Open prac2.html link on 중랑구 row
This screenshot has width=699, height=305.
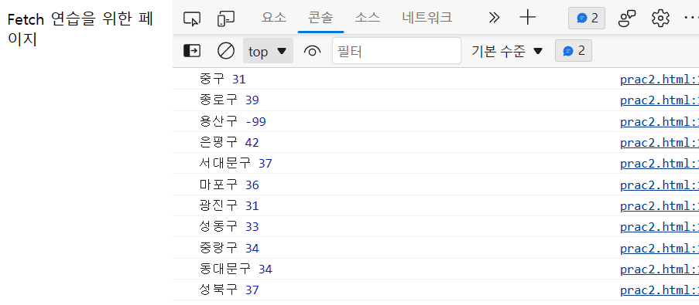tap(660, 248)
